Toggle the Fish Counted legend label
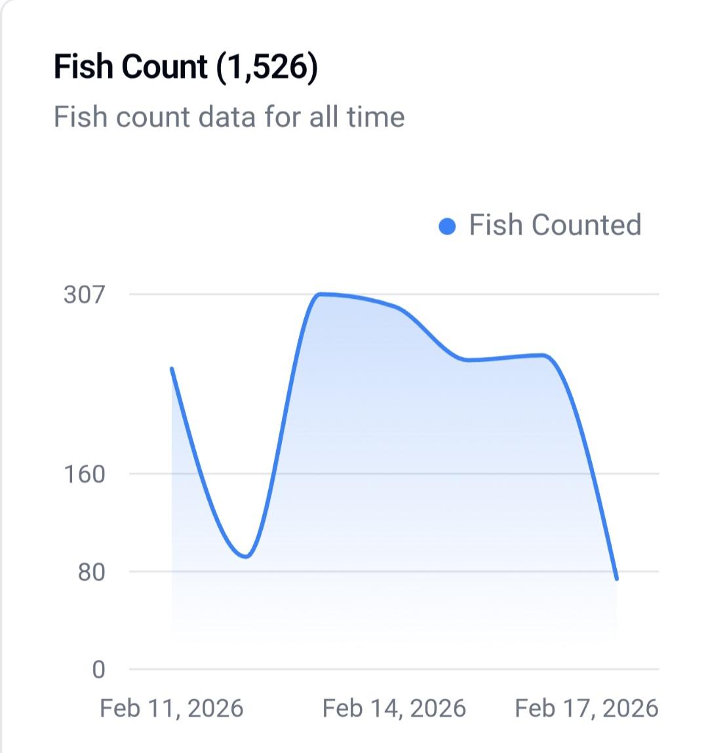 (555, 225)
